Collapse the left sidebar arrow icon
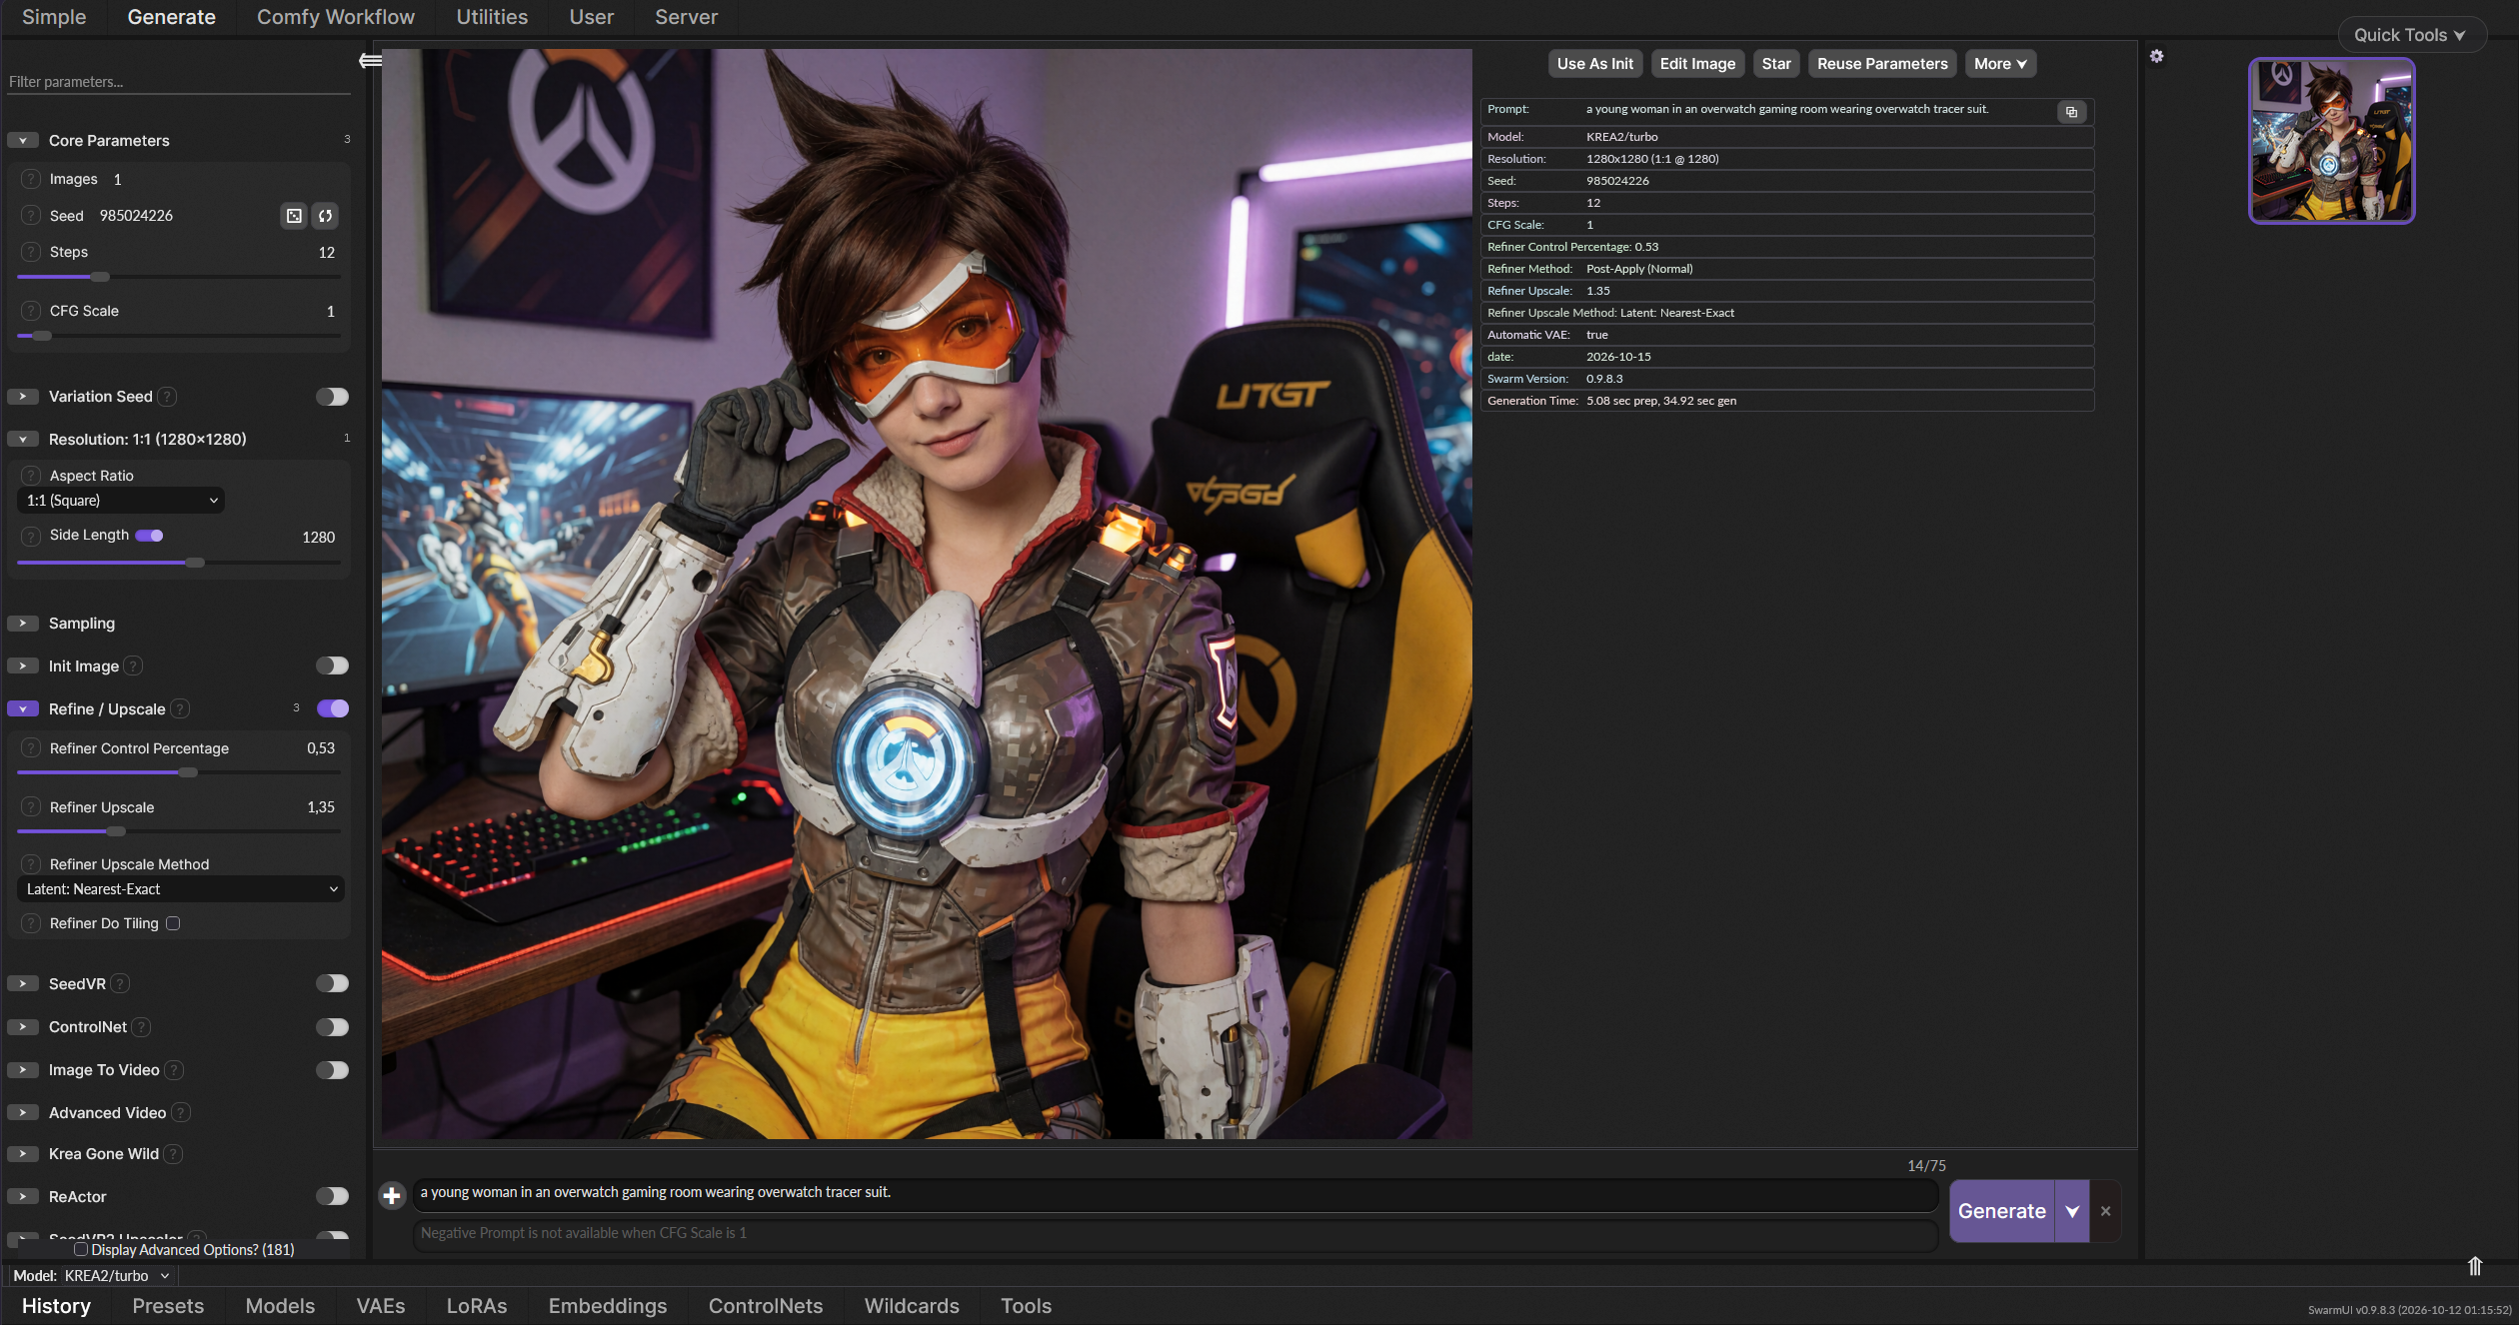Screen dimensions: 2519x1325 [370, 61]
